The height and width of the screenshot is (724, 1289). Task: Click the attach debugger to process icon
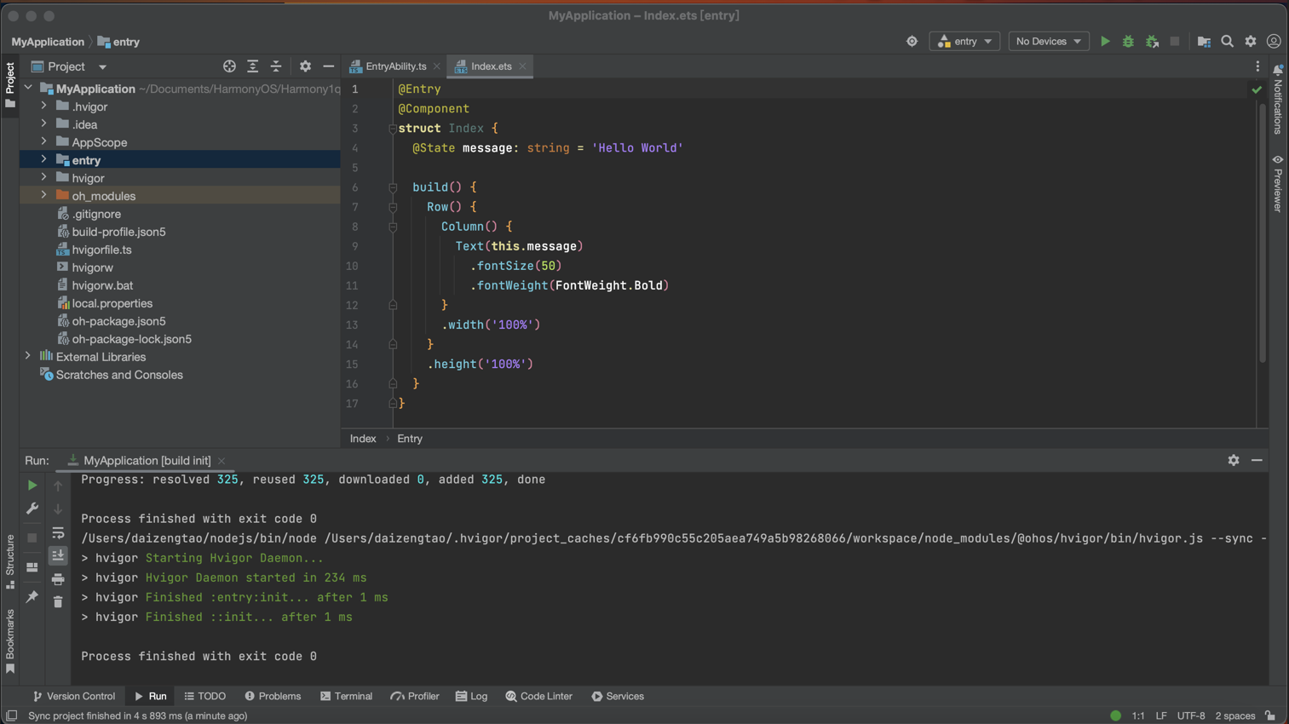click(1152, 41)
